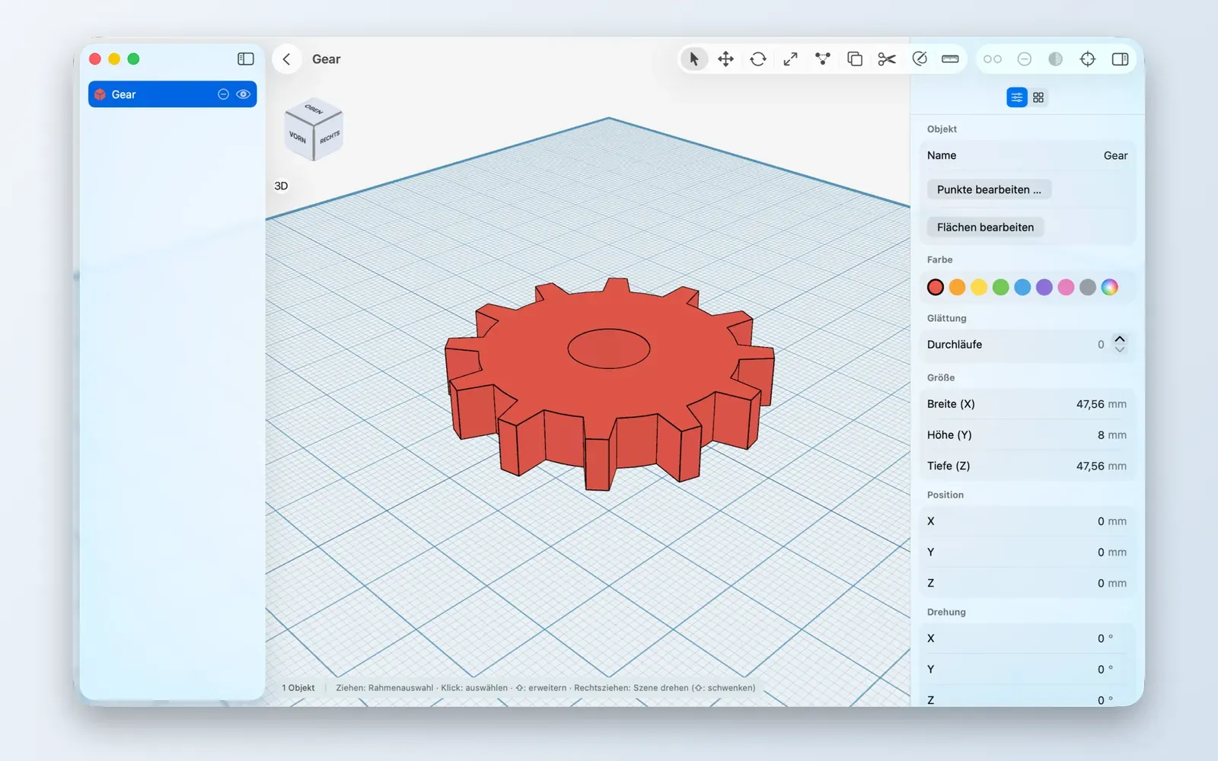This screenshot has width=1218, height=761.
Task: Click the green fullscreen window button
Action: (x=133, y=59)
